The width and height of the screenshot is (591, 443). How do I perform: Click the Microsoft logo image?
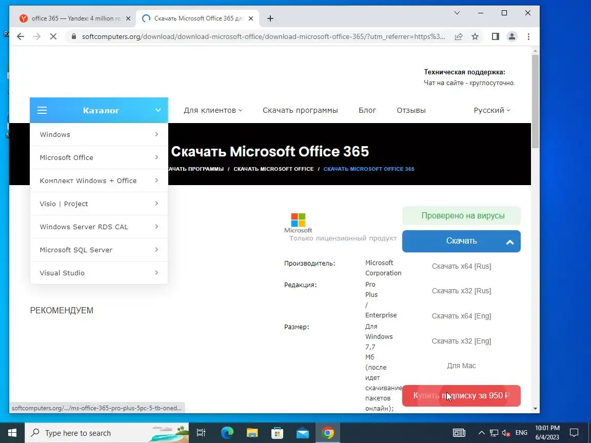click(x=298, y=223)
